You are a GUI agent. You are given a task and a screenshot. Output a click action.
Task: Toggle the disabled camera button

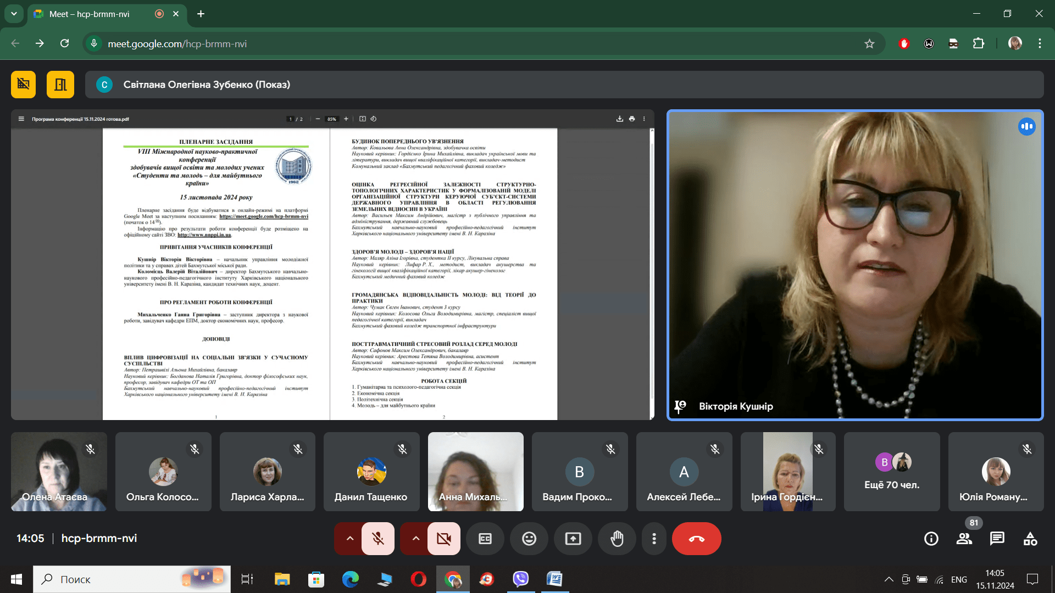[x=444, y=539]
